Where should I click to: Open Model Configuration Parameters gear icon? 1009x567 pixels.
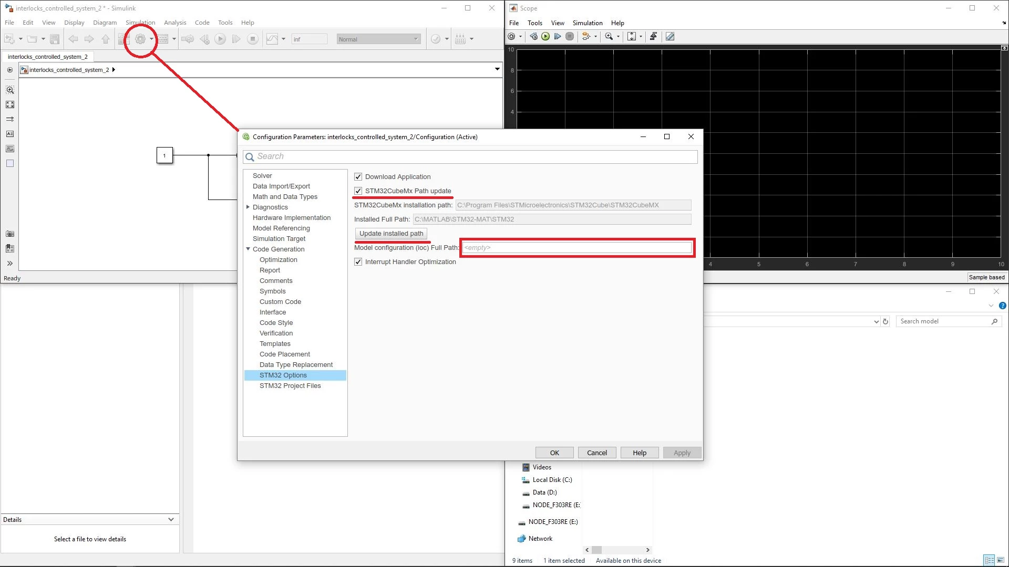tap(140, 39)
